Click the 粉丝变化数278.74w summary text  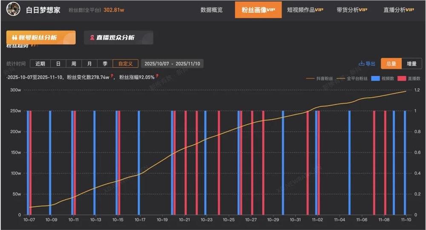pos(88,78)
